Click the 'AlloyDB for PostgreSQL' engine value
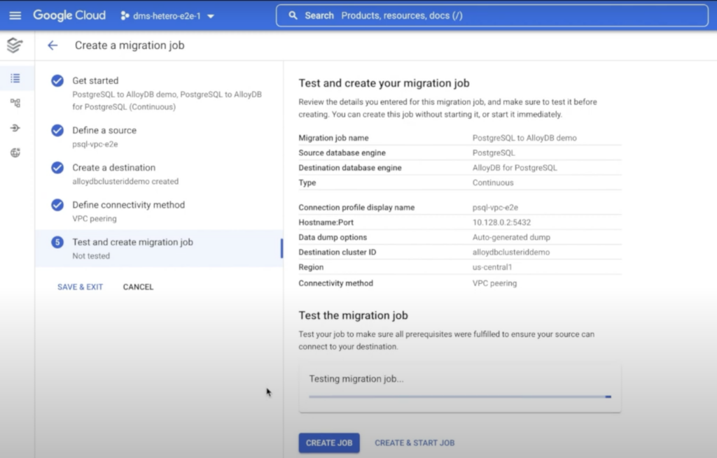 click(x=515, y=168)
